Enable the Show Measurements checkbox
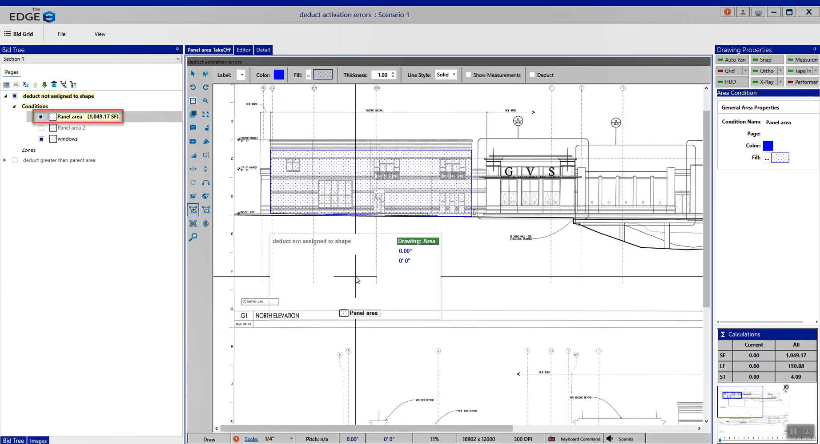The height and width of the screenshot is (444, 820). [468, 75]
